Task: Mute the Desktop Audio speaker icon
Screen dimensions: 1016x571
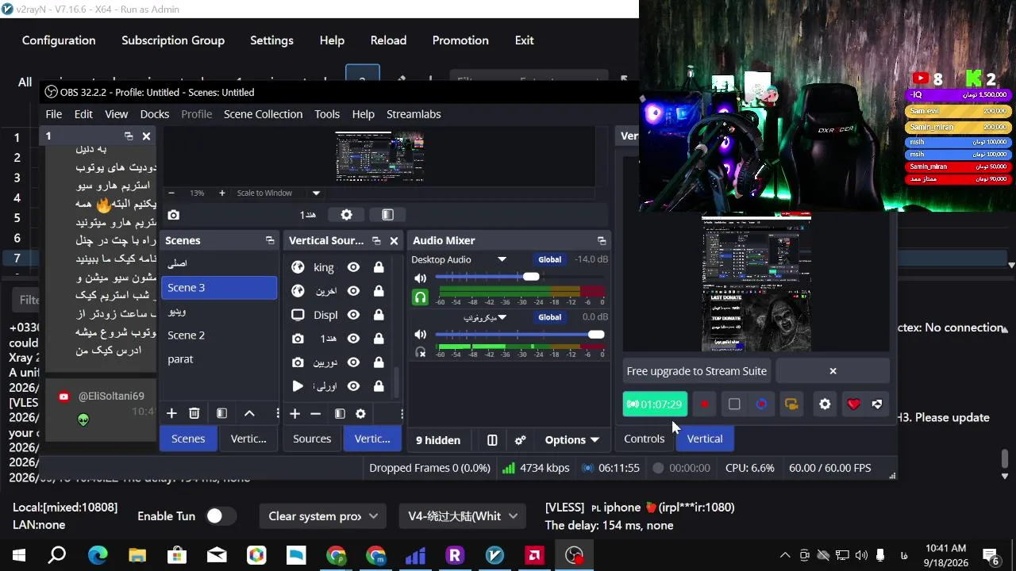Action: pyautogui.click(x=421, y=278)
